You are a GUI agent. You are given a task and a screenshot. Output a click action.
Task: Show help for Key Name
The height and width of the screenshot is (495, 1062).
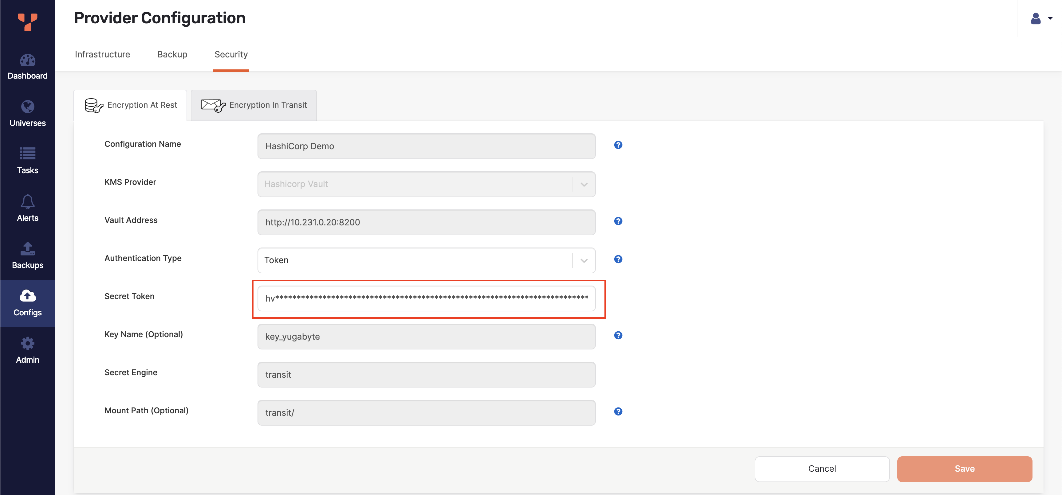pos(618,335)
